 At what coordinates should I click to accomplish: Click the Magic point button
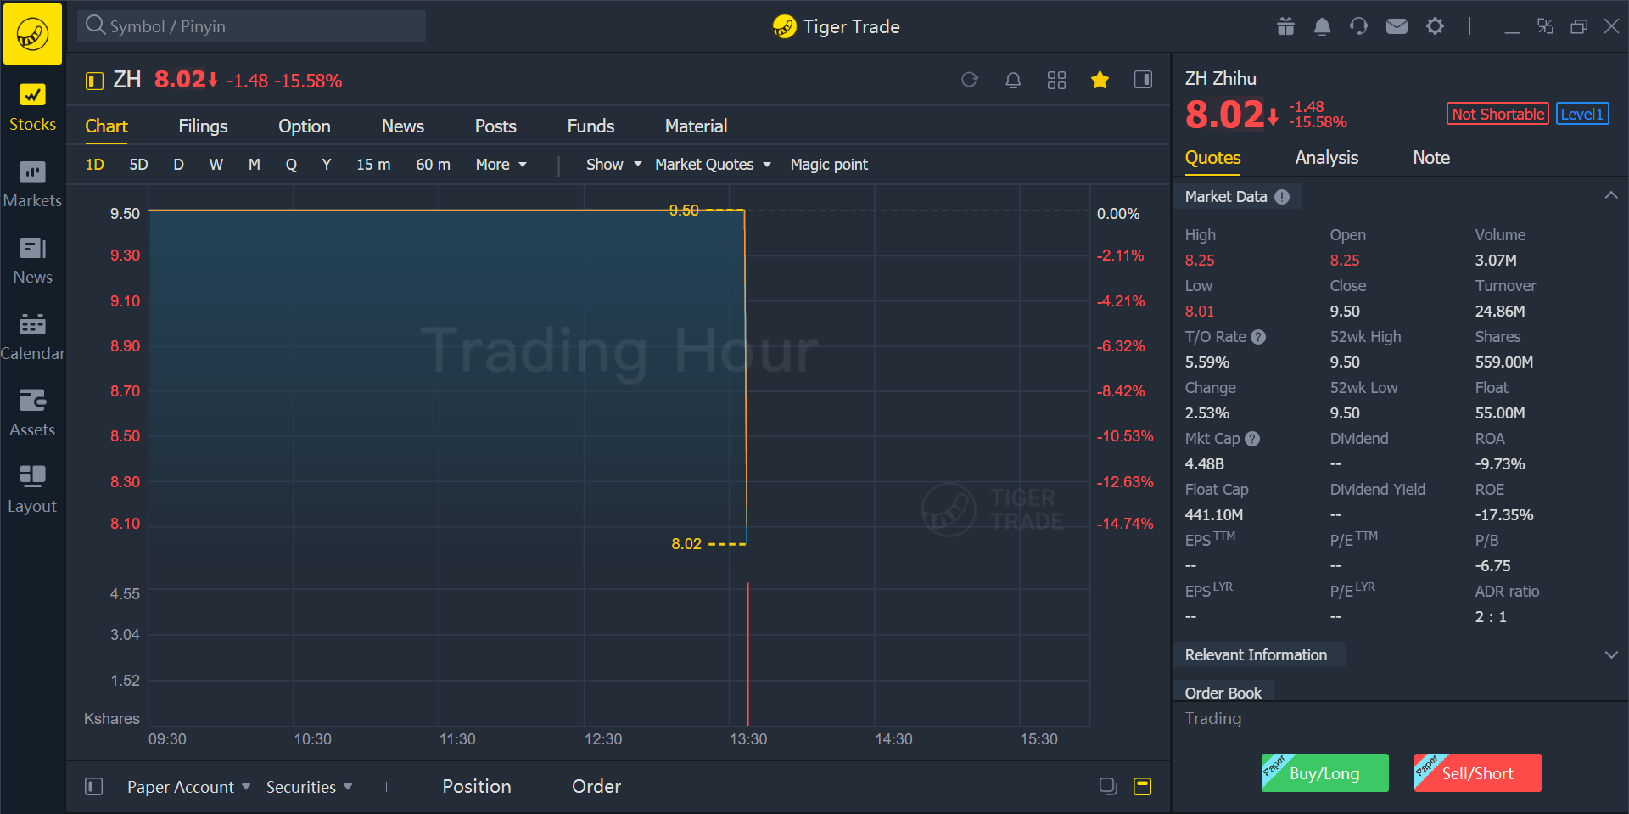pyautogui.click(x=829, y=165)
